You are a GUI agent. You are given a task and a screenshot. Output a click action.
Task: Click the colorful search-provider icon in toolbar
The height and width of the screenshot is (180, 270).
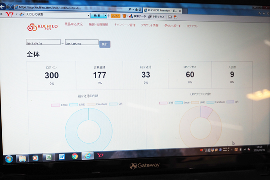(x=21, y=14)
